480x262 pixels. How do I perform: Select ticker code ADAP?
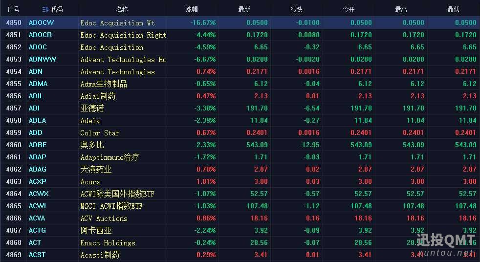(x=37, y=157)
